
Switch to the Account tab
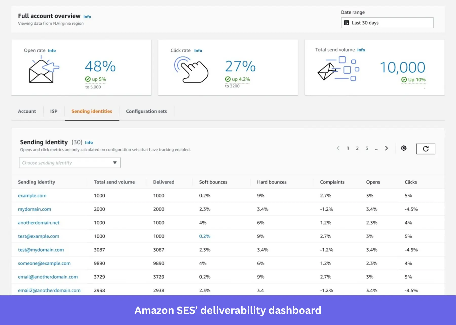pos(27,111)
